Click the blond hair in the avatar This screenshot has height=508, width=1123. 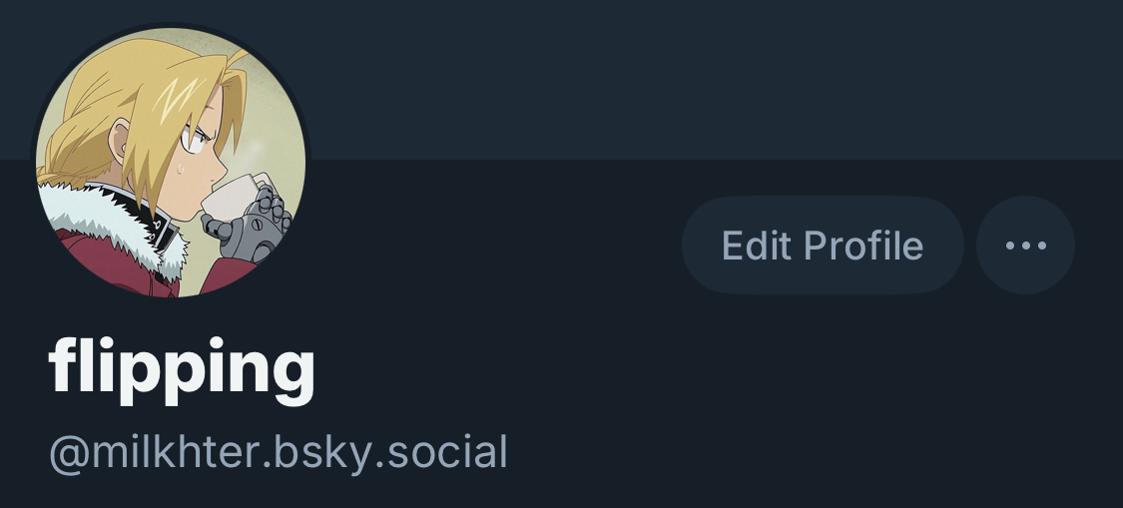pyautogui.click(x=143, y=108)
